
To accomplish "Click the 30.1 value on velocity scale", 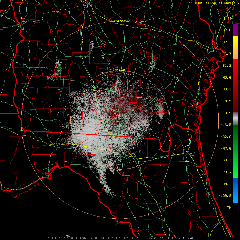I will click(227, 89).
